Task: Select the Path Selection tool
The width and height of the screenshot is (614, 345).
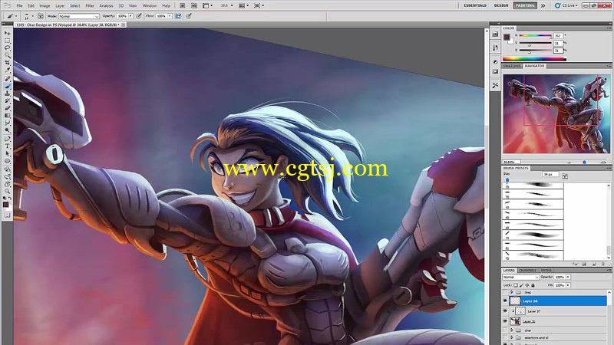Action: [7, 154]
